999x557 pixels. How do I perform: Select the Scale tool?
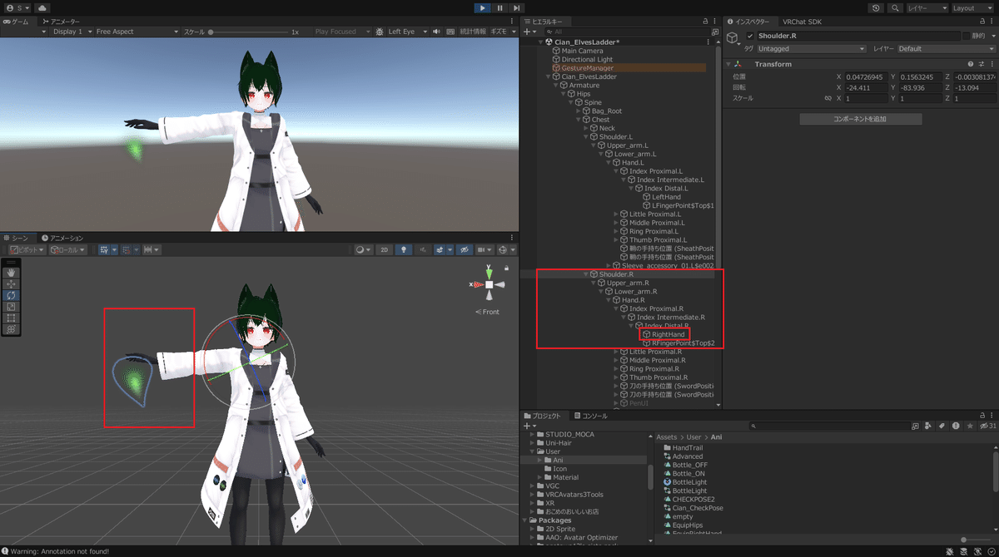(11, 306)
